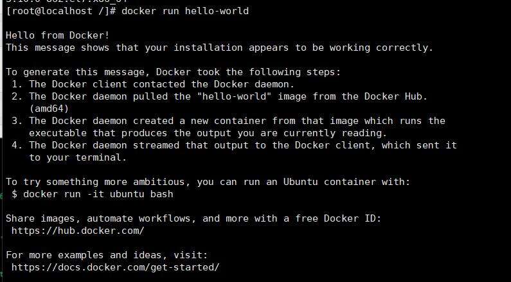
Task: Click the 'docker run hello-world' command text
Action: pyautogui.click(x=184, y=11)
